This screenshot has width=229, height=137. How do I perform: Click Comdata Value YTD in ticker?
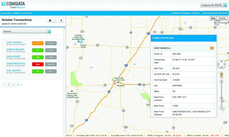127,135
